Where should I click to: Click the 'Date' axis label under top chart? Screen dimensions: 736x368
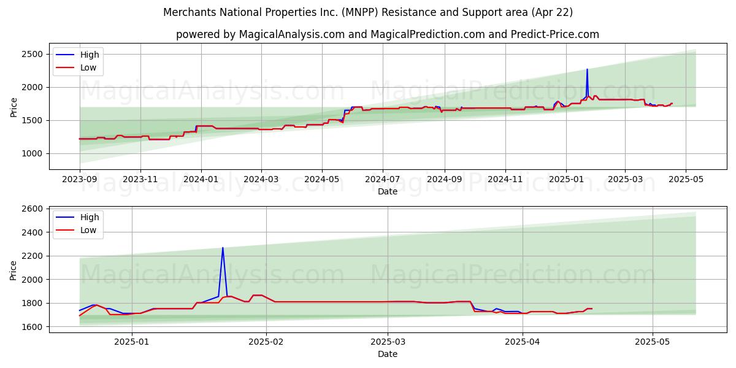coord(388,191)
